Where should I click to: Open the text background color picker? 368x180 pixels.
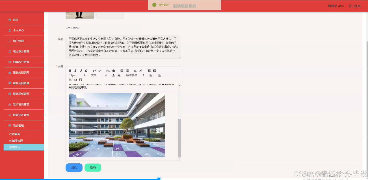click(x=119, y=75)
